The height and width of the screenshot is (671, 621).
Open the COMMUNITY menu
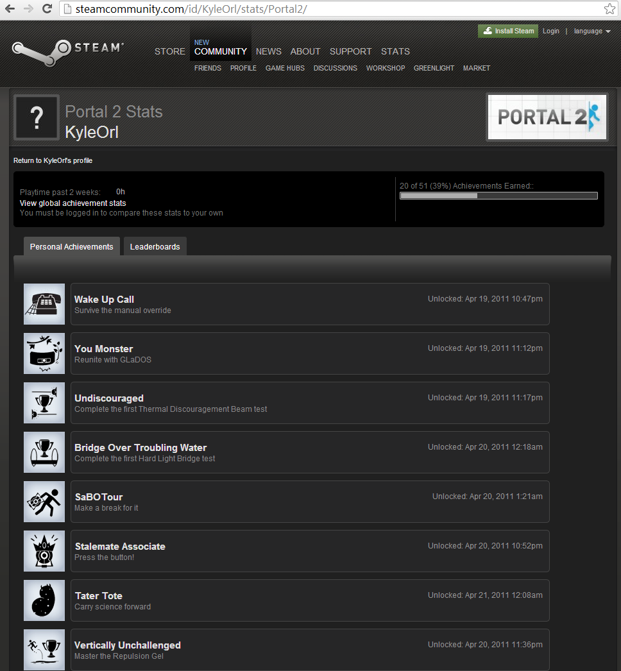click(221, 51)
